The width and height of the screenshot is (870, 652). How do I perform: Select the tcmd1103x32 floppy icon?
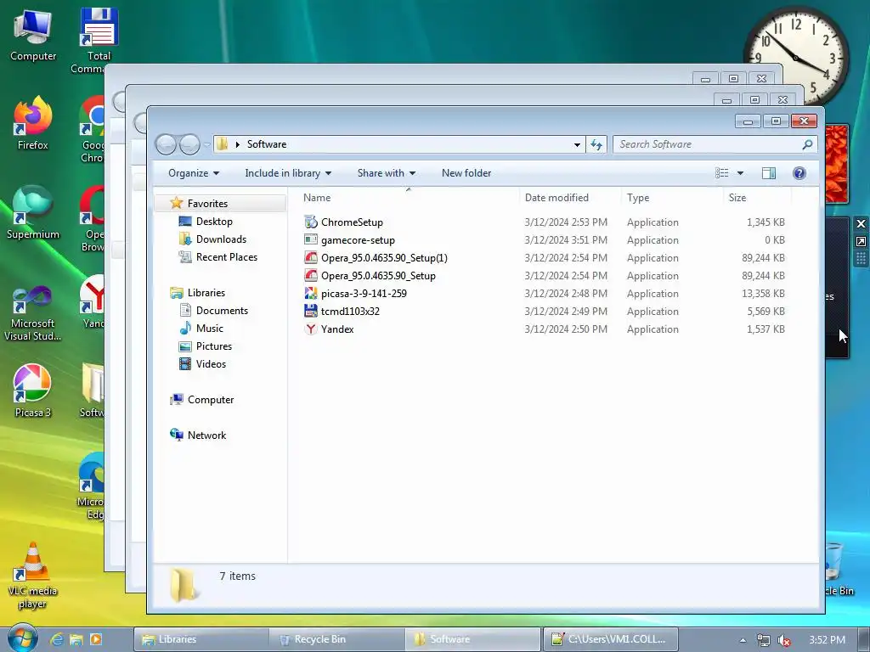click(311, 311)
